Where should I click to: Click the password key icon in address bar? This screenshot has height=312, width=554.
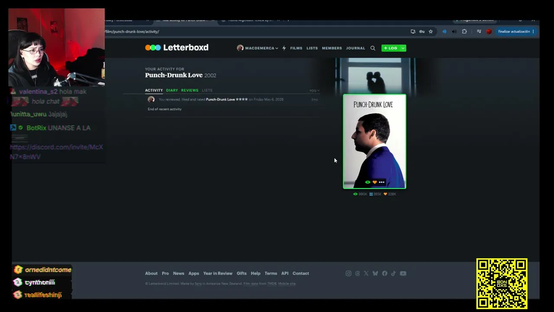point(422,32)
